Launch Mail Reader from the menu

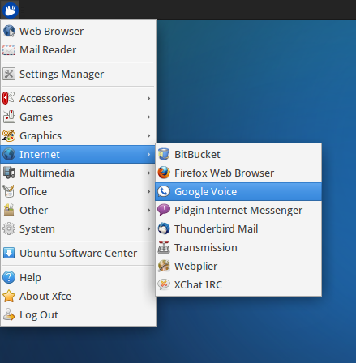78,50
